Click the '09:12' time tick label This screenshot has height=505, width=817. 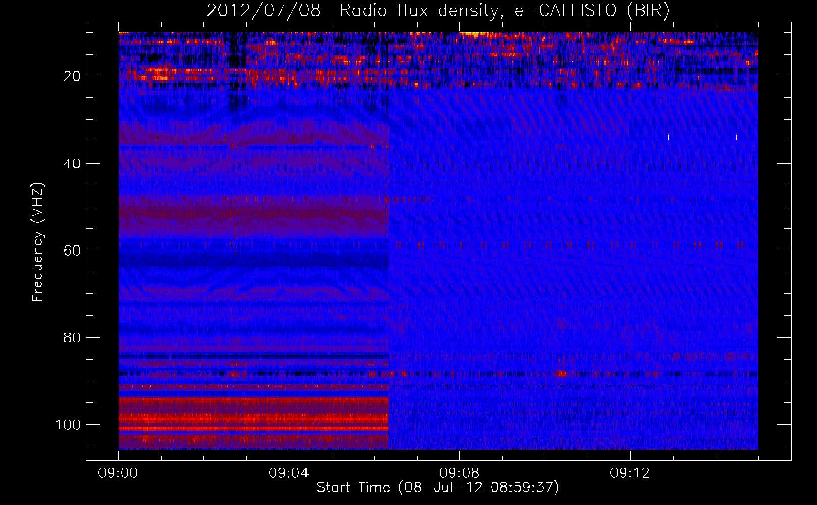[x=630, y=473]
